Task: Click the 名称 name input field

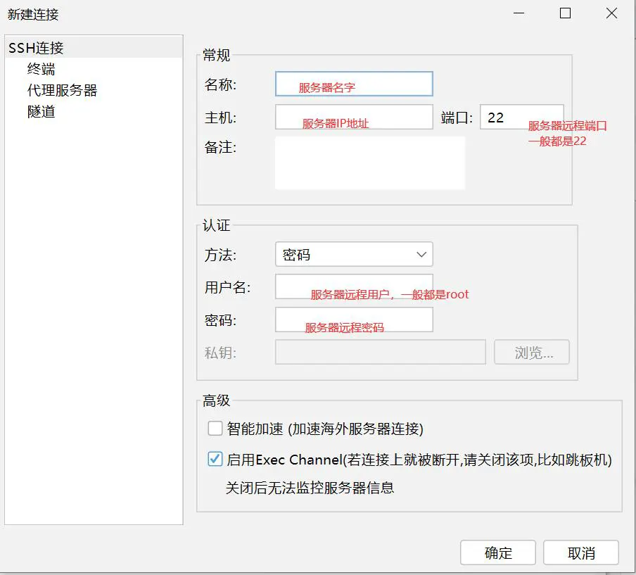Action: (354, 84)
